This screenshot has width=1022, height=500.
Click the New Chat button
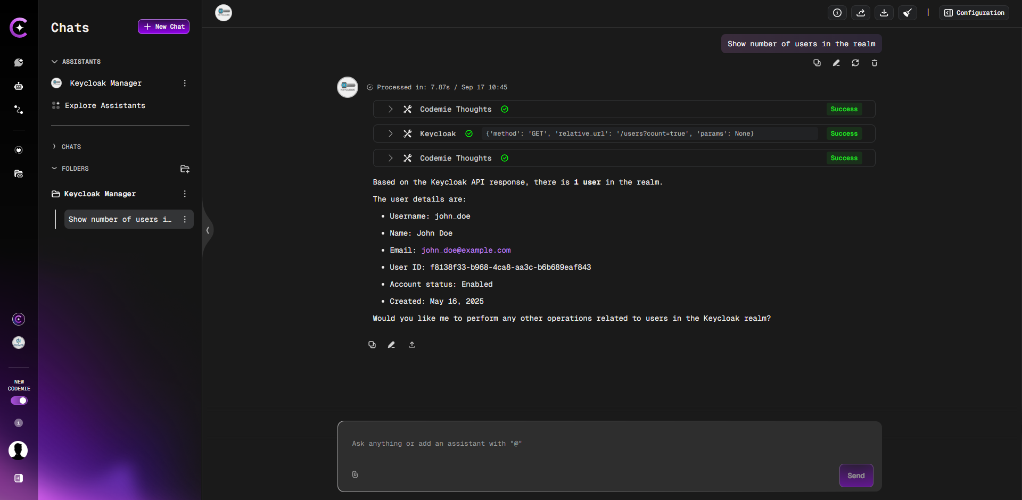pyautogui.click(x=163, y=27)
